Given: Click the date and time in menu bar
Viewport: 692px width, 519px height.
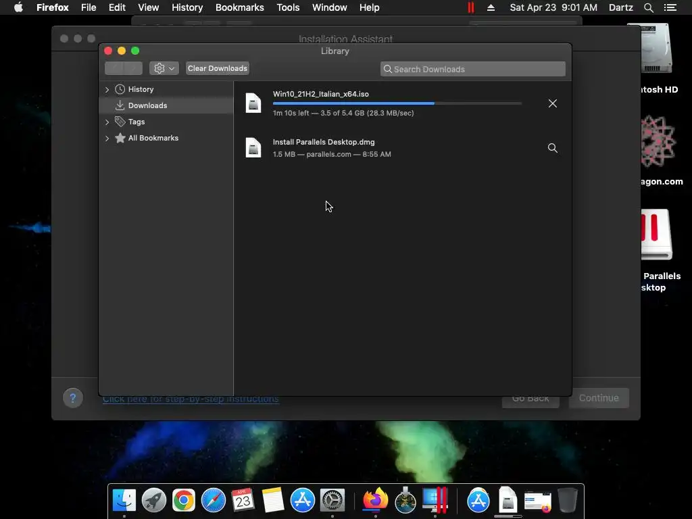Looking at the screenshot, I should coord(553,7).
